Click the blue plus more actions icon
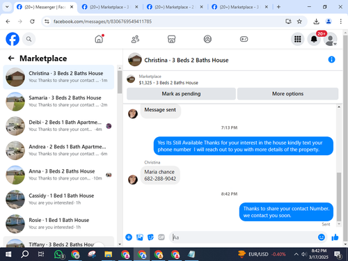The height and width of the screenshot is (261, 348). coord(129,237)
